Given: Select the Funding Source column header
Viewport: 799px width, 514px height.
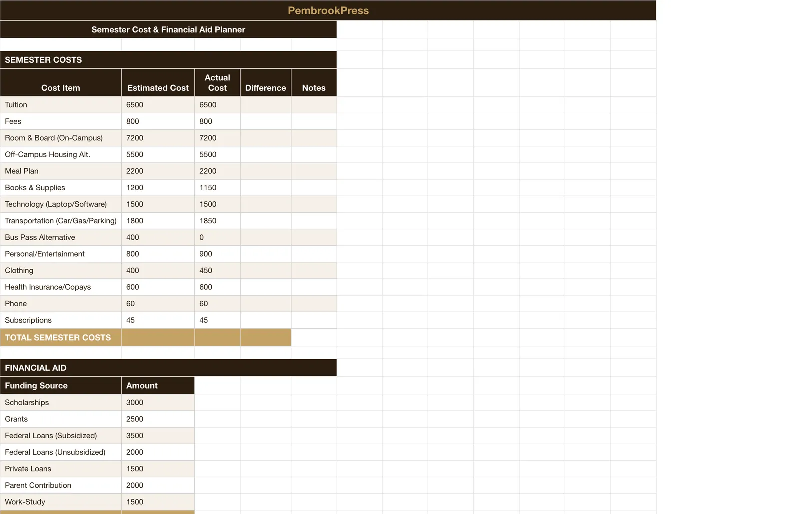Looking at the screenshot, I should (x=61, y=385).
